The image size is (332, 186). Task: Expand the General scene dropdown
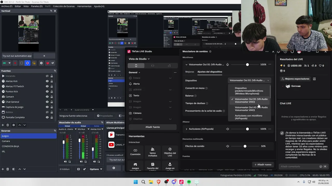pyautogui.click(x=134, y=72)
